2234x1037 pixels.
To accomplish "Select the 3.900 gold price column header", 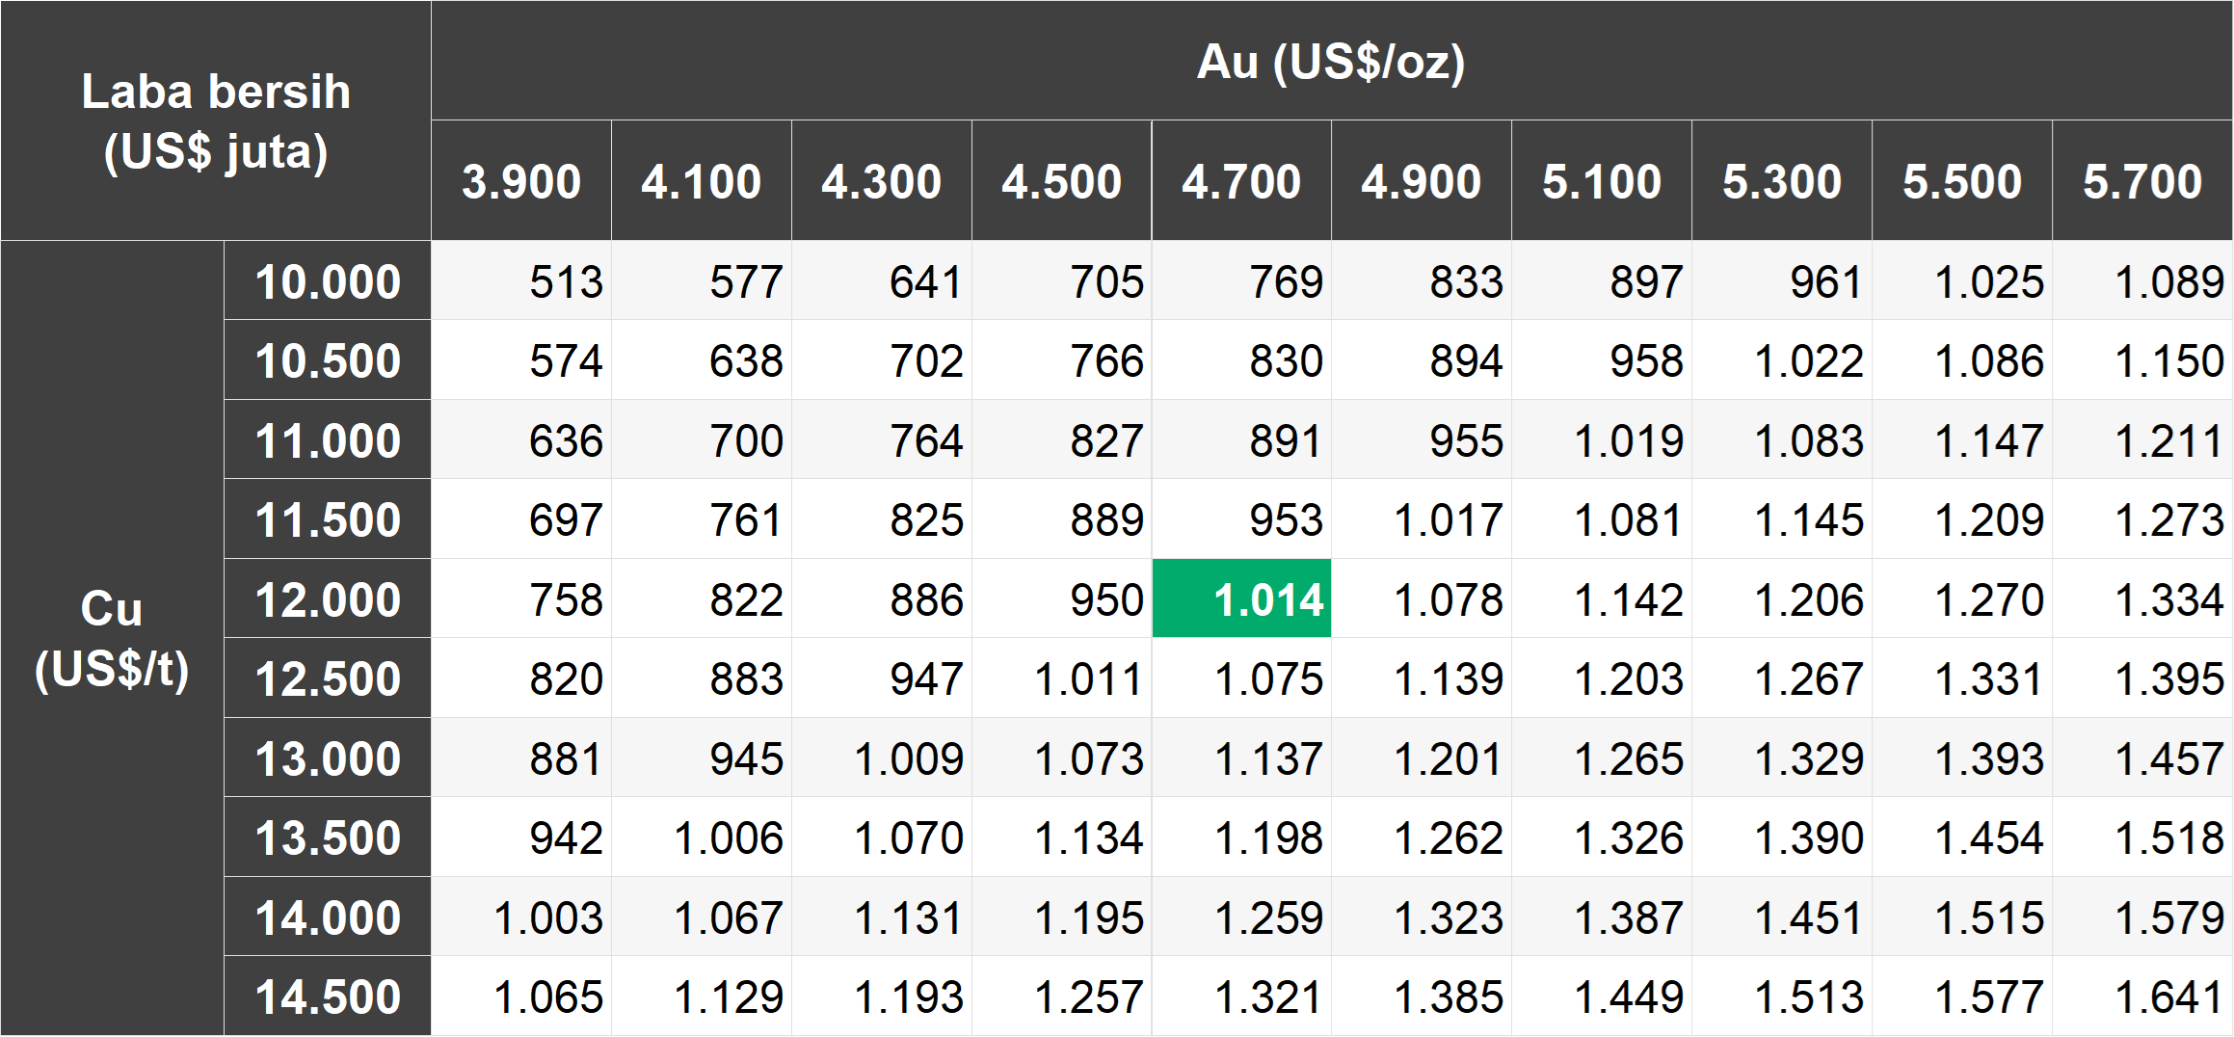I will tap(521, 180).
